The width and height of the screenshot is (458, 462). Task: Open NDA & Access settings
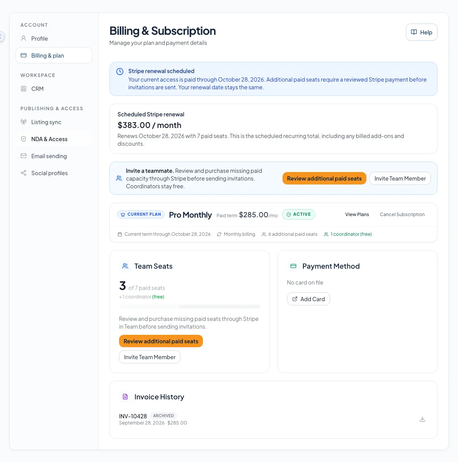[54, 139]
